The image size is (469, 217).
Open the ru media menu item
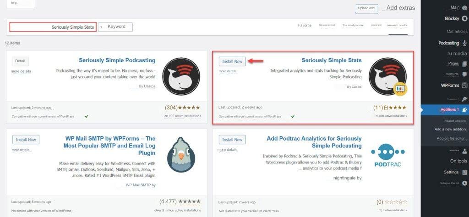pos(457,54)
